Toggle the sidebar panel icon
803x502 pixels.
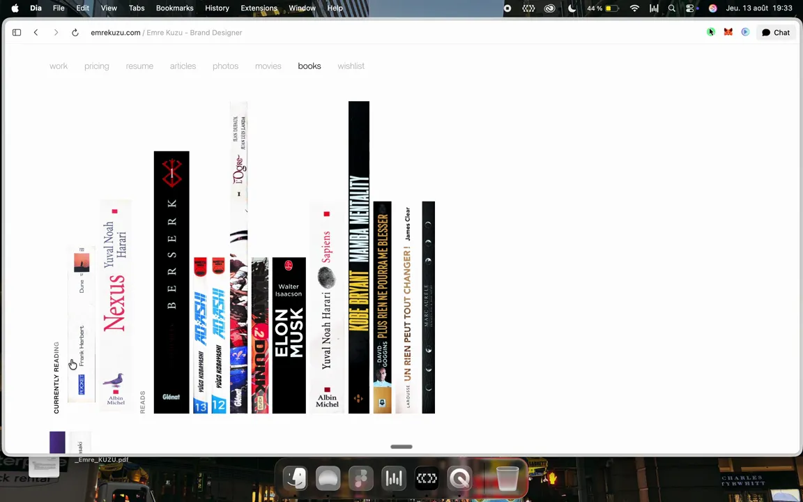pyautogui.click(x=17, y=32)
